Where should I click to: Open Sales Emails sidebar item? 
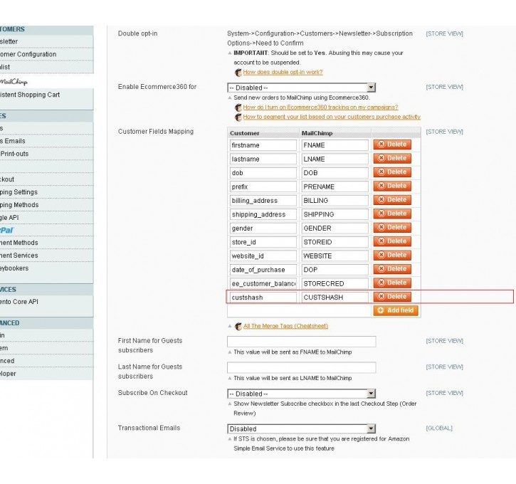(x=46, y=141)
